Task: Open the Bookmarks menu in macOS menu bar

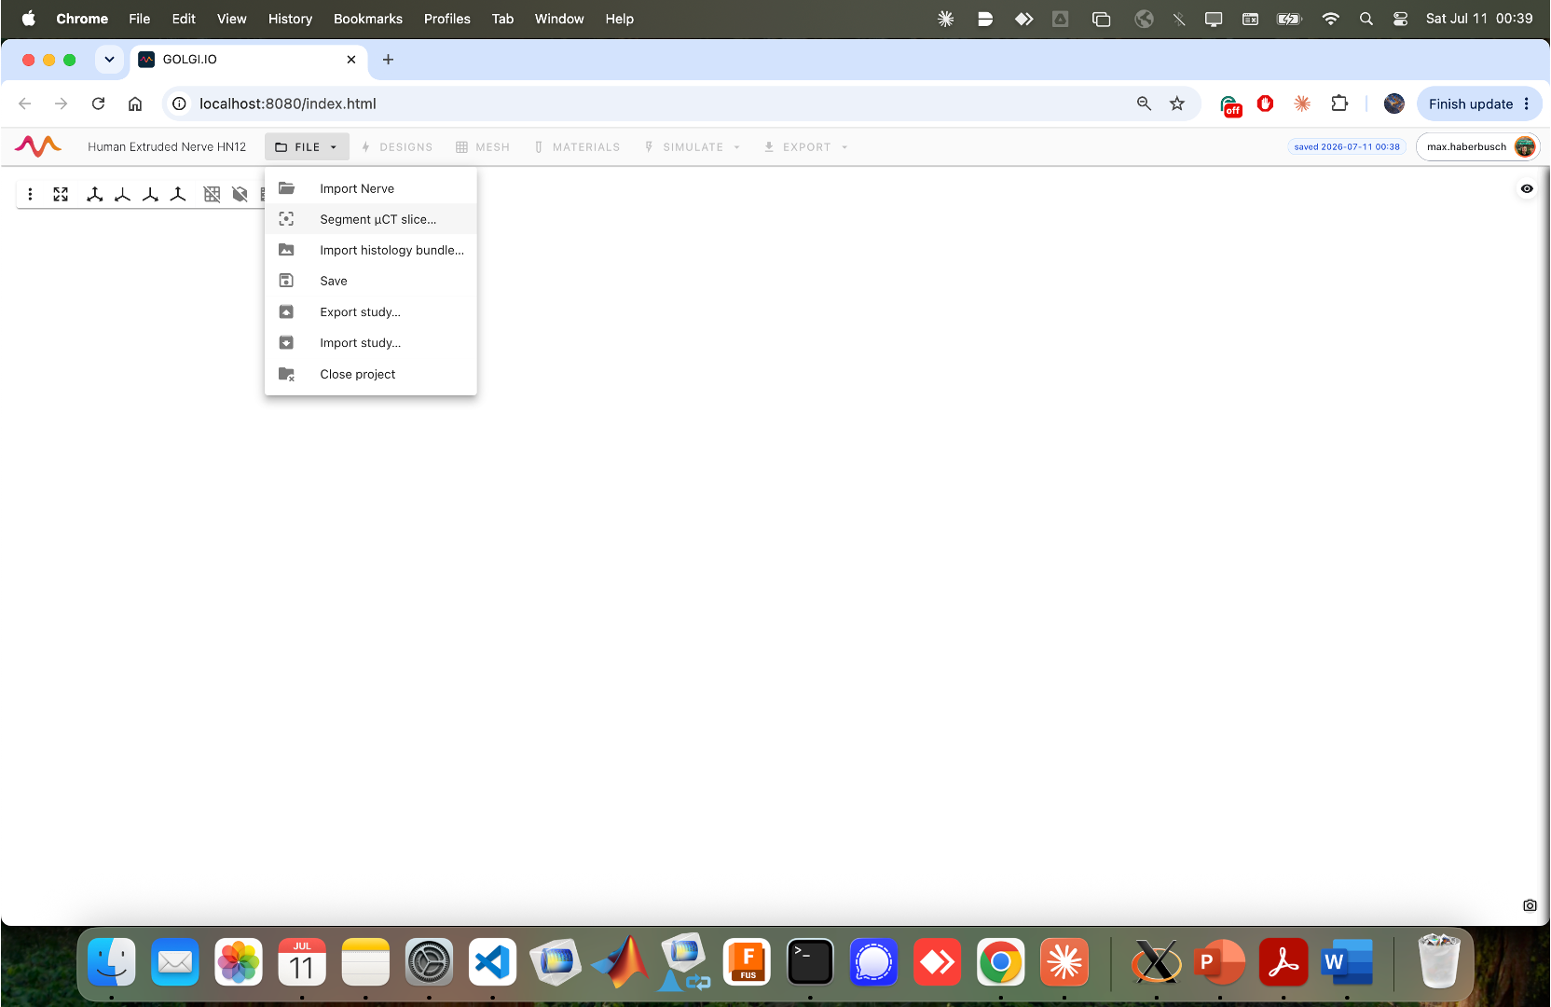Action: pos(368,19)
